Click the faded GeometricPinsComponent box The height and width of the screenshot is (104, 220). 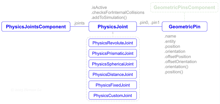pos(184,7)
